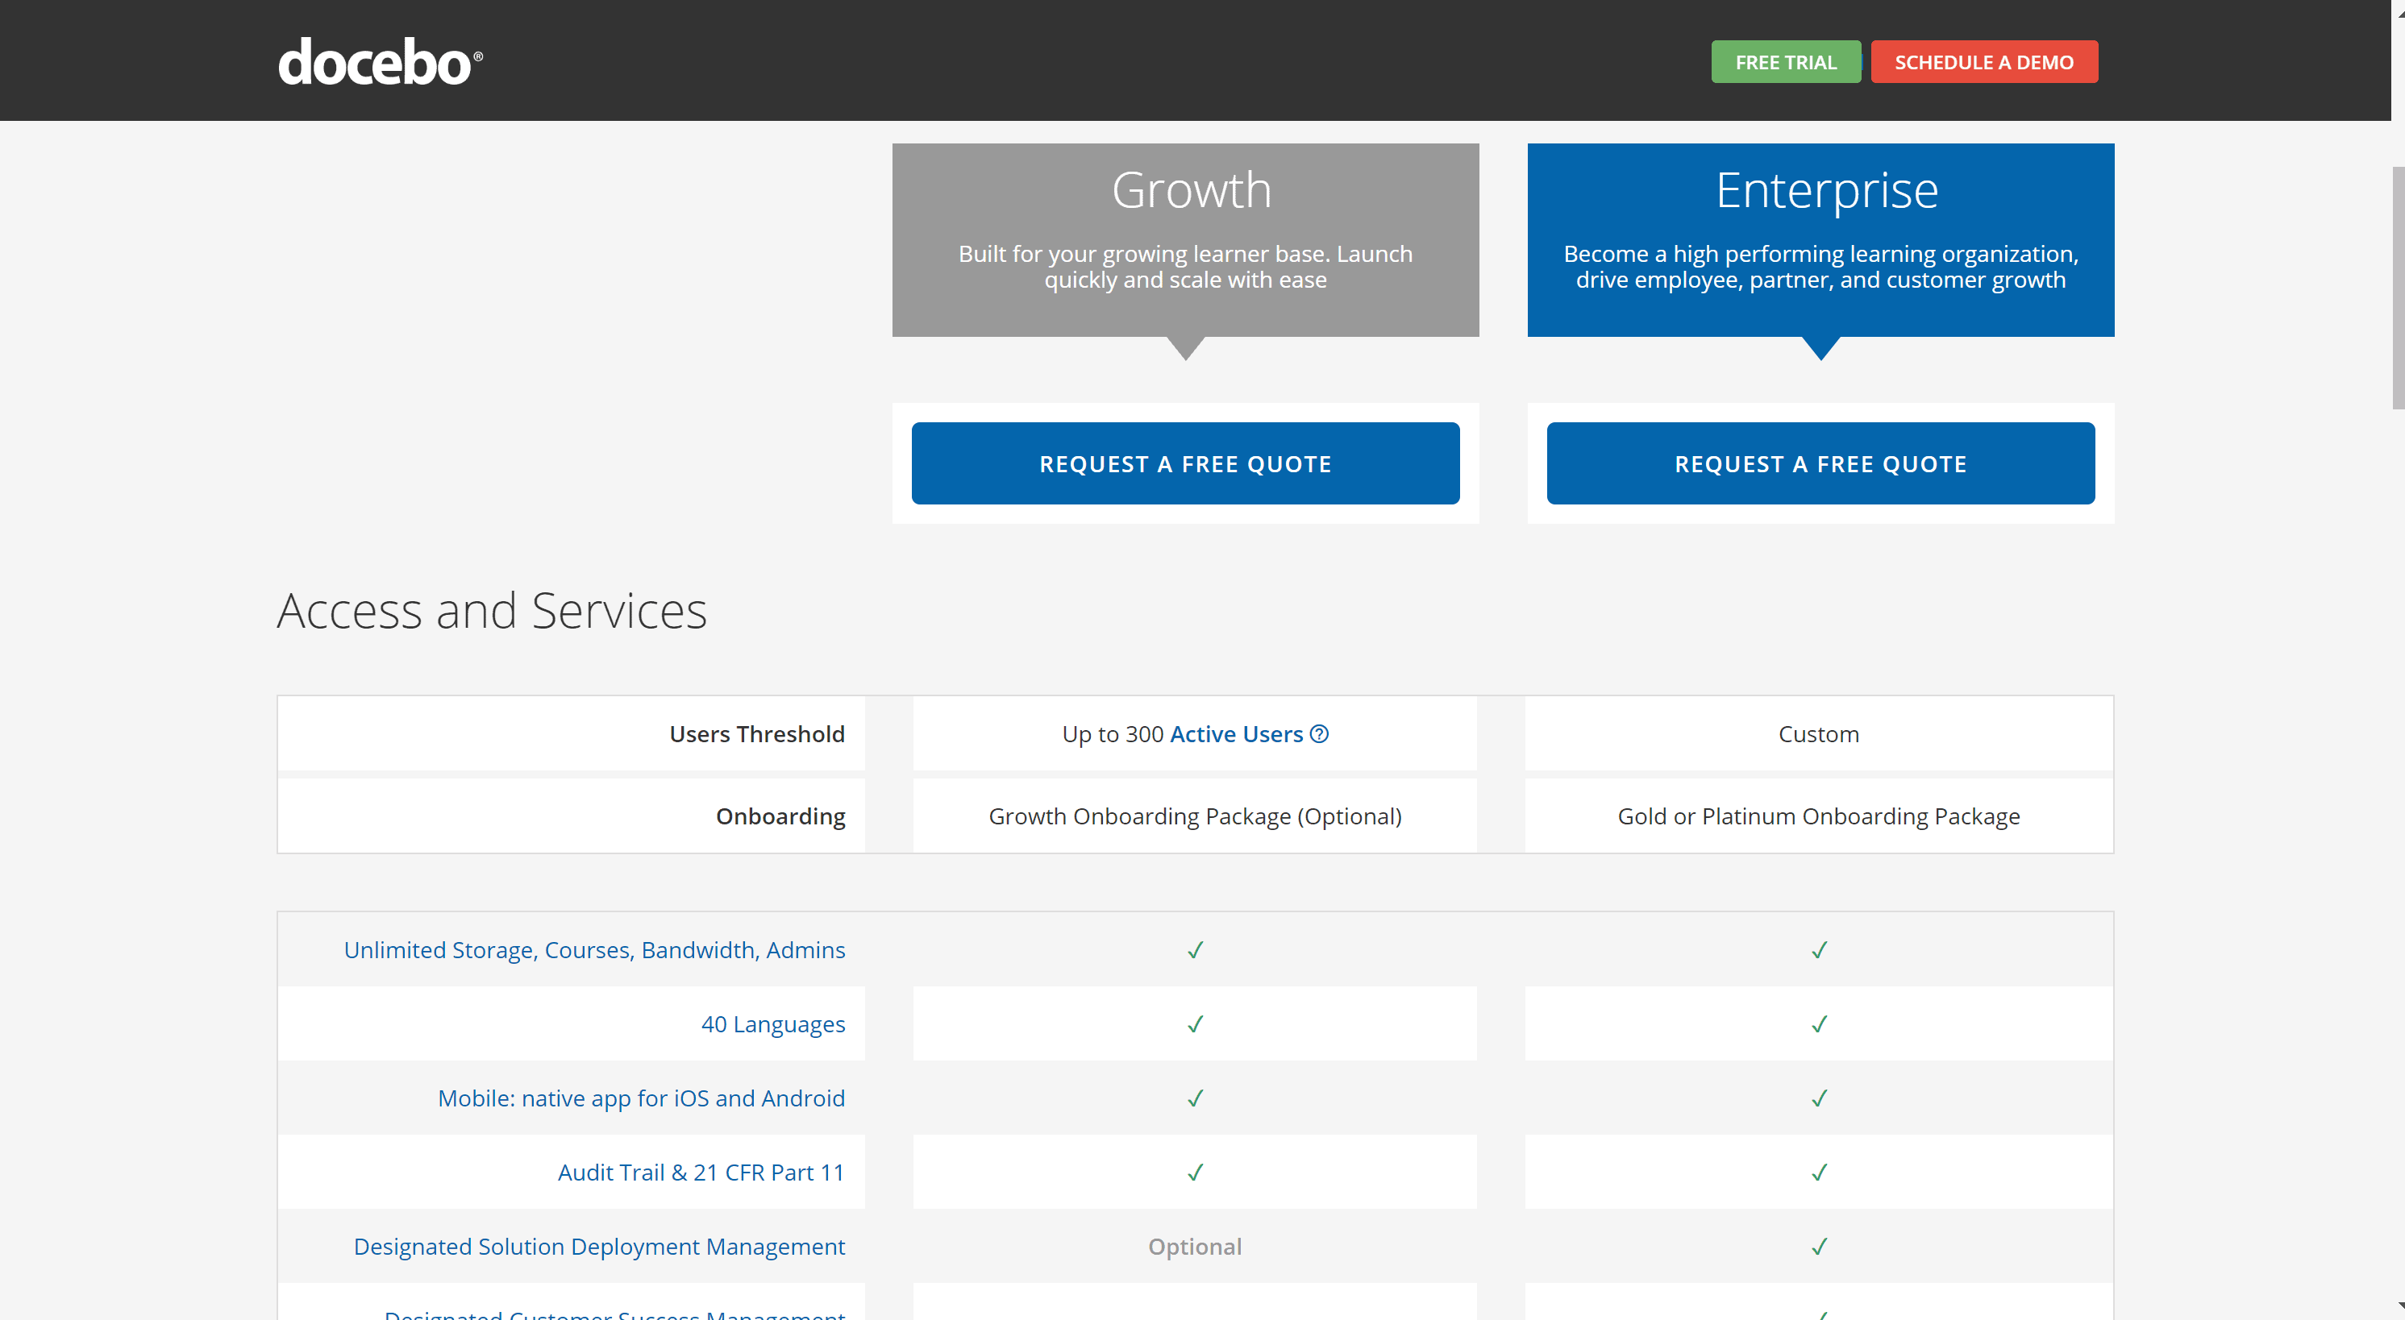Request a free quote for Growth plan
The height and width of the screenshot is (1320, 2405).
1186,463
